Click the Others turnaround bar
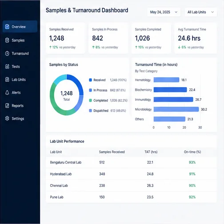Screen dimensions: 224x224 [x=169, y=119]
